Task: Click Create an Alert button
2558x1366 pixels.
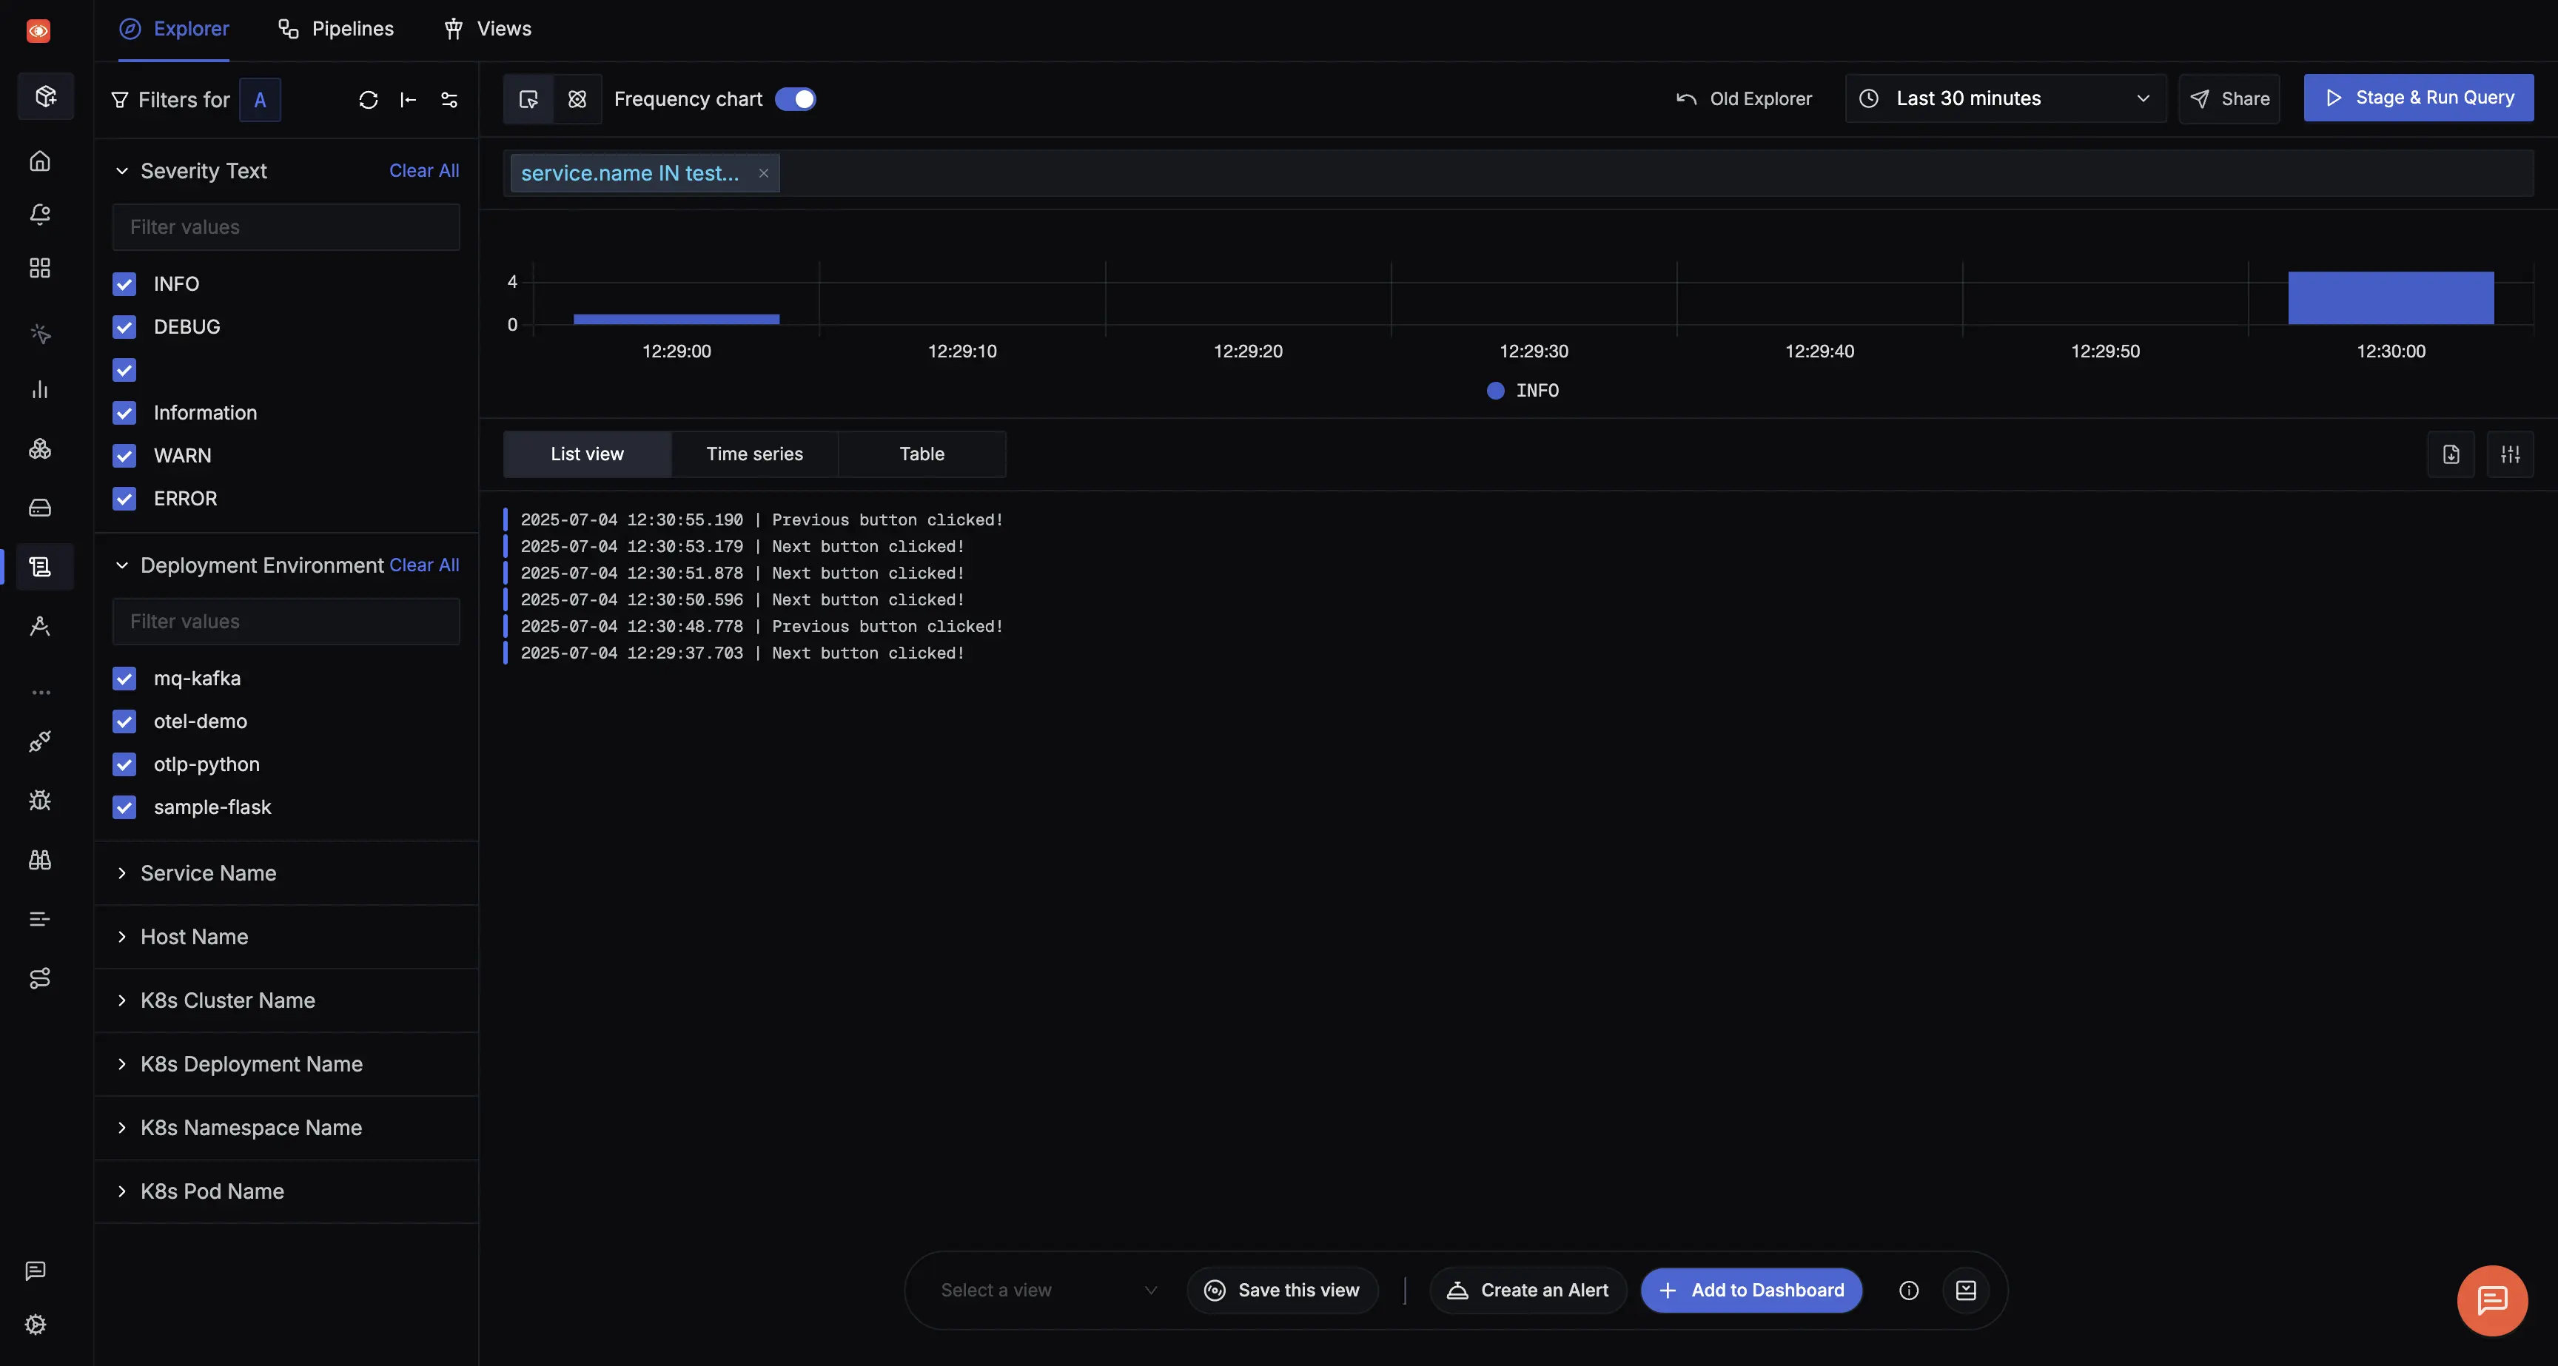Action: pyautogui.click(x=1527, y=1291)
